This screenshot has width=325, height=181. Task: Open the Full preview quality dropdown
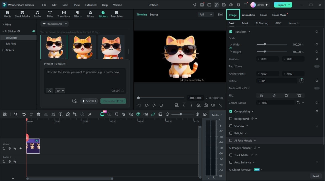[x=205, y=15]
